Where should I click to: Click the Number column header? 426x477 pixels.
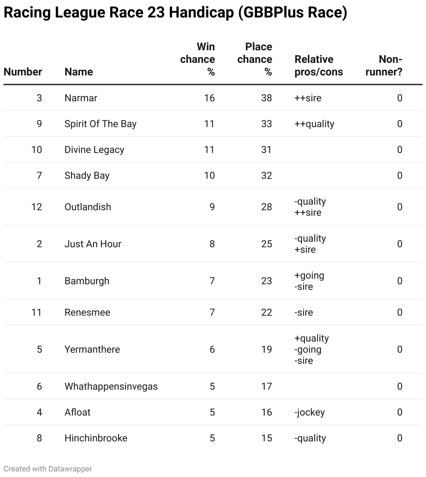coord(23,72)
